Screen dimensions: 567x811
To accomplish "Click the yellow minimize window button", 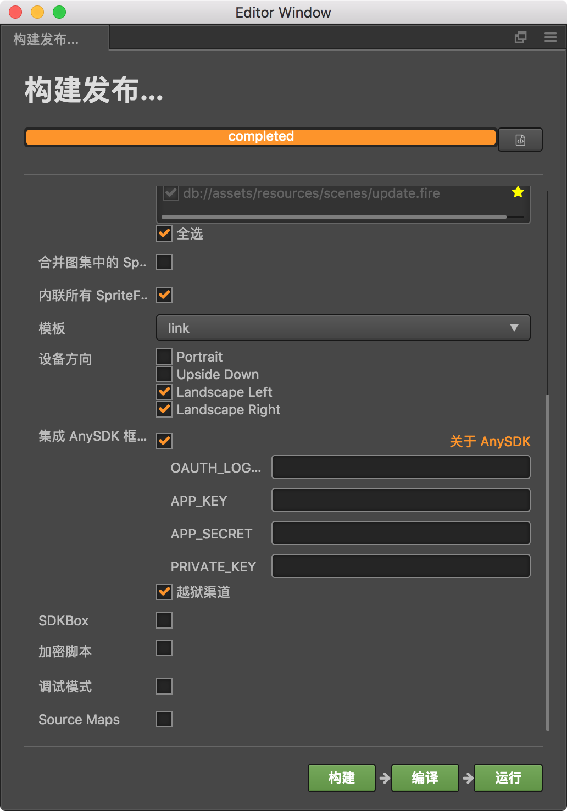I will coord(37,12).
